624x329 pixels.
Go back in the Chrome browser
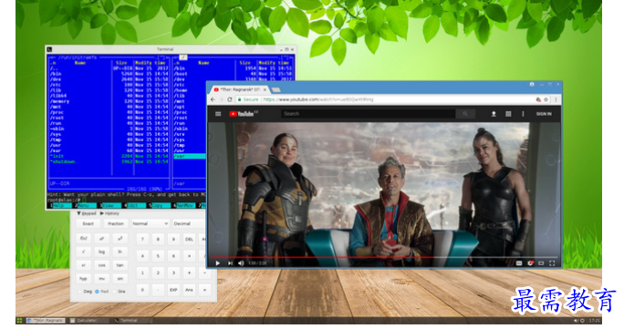pyautogui.click(x=213, y=99)
